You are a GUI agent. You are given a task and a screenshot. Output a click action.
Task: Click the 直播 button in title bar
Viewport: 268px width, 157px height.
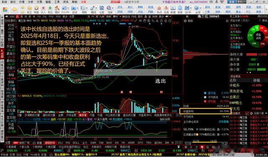pyautogui.click(x=232, y=2)
